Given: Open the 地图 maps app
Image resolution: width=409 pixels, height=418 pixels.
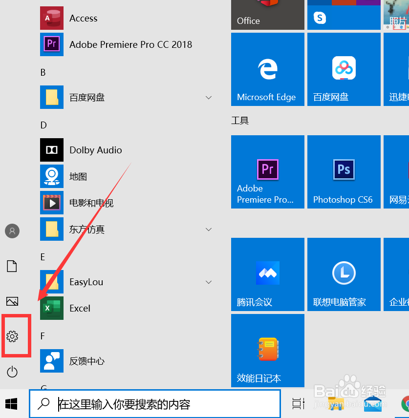Looking at the screenshot, I should [128, 176].
